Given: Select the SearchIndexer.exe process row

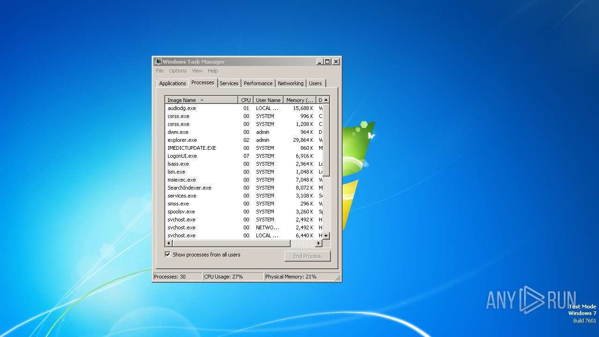Looking at the screenshot, I should point(244,188).
